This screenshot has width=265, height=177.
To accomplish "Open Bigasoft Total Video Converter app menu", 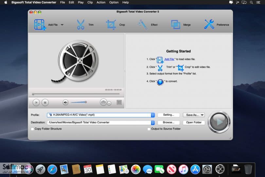I will [x=34, y=2].
